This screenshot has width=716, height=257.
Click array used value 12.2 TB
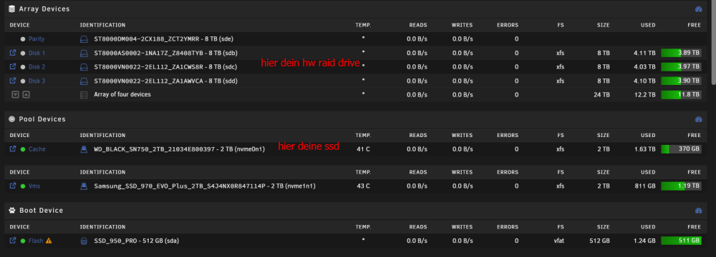click(645, 95)
